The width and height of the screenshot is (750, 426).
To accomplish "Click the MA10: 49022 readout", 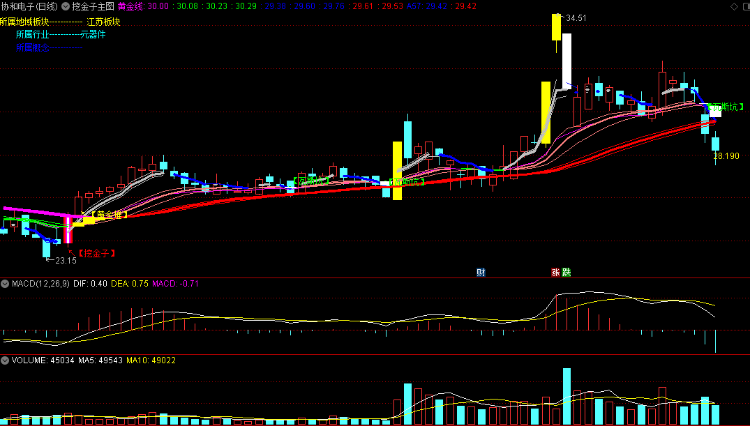I will point(151,360).
